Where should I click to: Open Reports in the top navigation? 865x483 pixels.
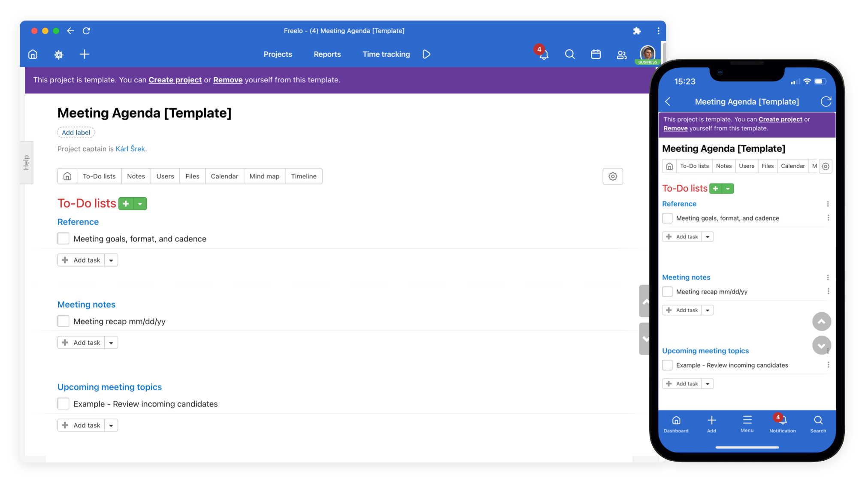point(327,54)
